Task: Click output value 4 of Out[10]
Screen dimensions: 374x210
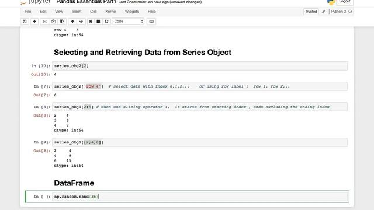Action: coord(55,75)
